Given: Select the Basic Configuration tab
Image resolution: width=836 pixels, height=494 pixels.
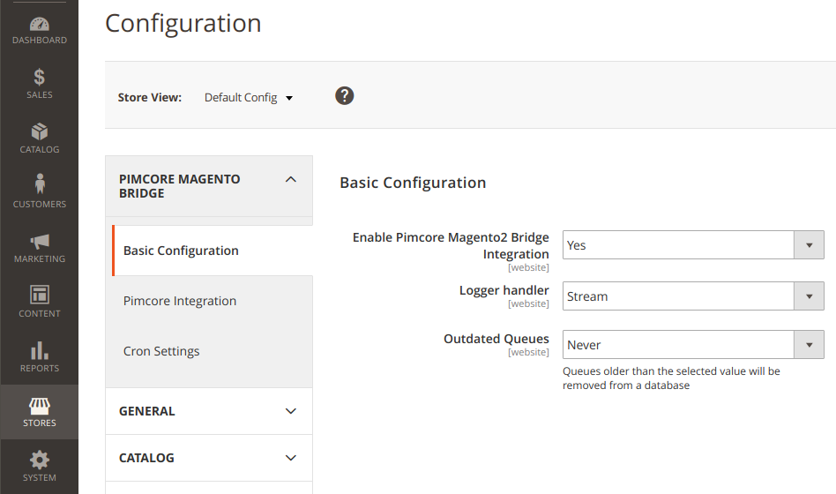Looking at the screenshot, I should (181, 251).
